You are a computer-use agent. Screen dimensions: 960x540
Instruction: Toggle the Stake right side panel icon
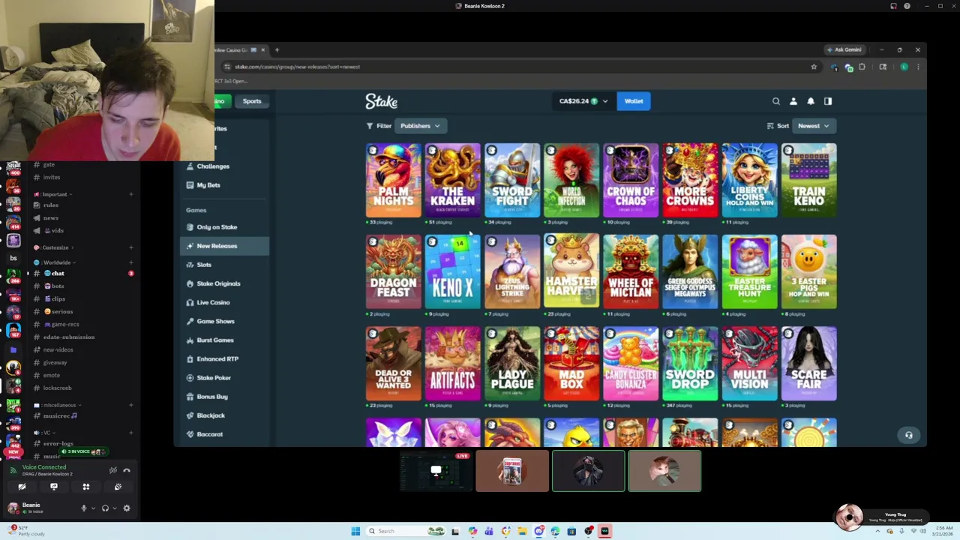click(x=828, y=101)
